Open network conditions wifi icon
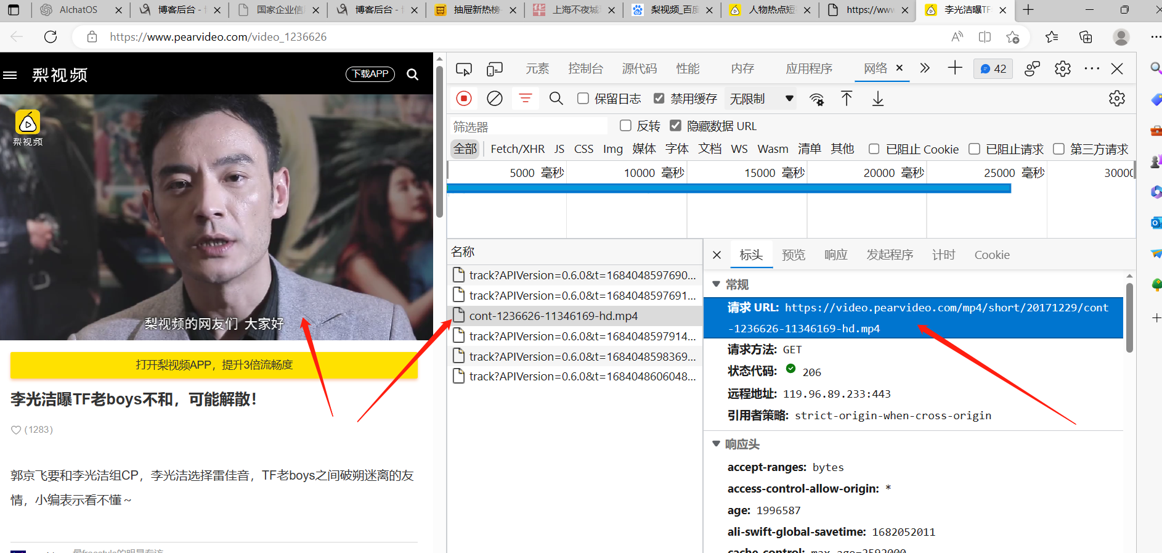This screenshot has height=553, width=1162. tap(816, 99)
